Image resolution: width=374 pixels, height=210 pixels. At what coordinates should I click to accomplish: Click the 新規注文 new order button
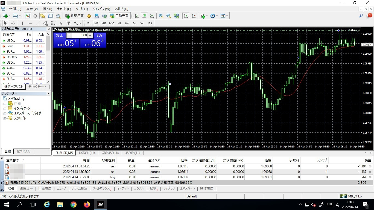click(74, 16)
